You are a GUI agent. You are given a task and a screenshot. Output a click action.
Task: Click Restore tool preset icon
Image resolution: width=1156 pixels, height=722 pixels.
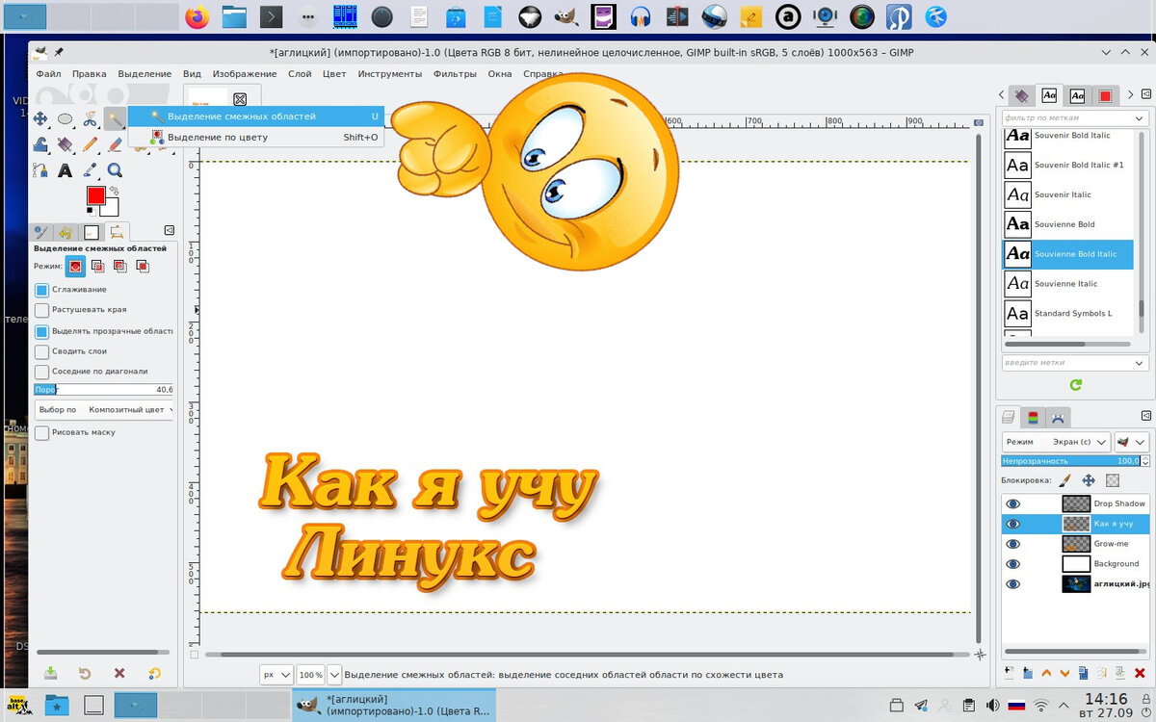(85, 673)
